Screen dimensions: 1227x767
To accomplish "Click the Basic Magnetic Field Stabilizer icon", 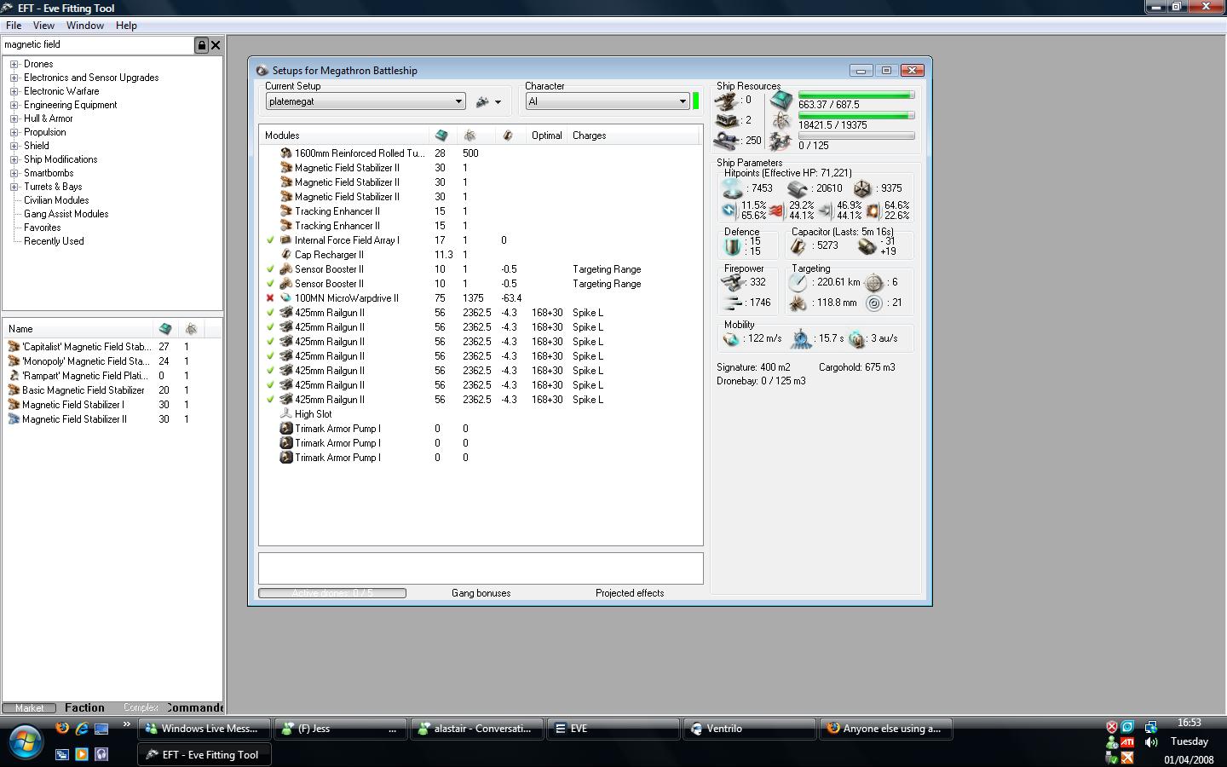I will click(14, 390).
